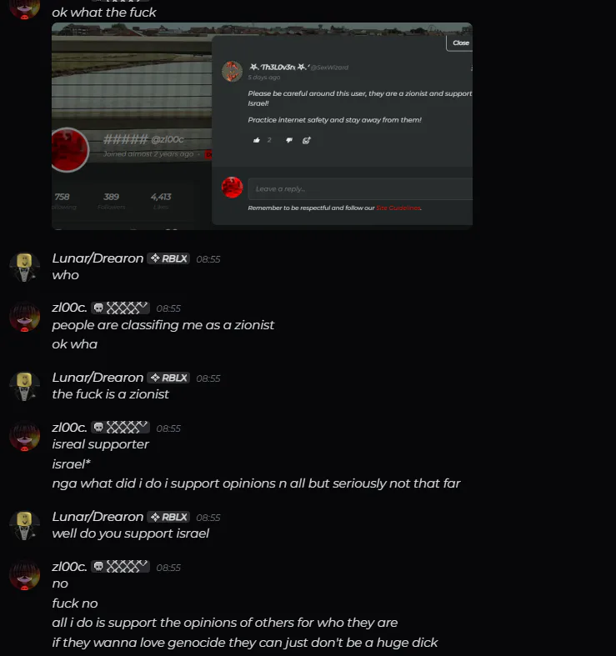Click the 'Leave a reply..' input field
Screen dimensions: 616x656
point(360,188)
